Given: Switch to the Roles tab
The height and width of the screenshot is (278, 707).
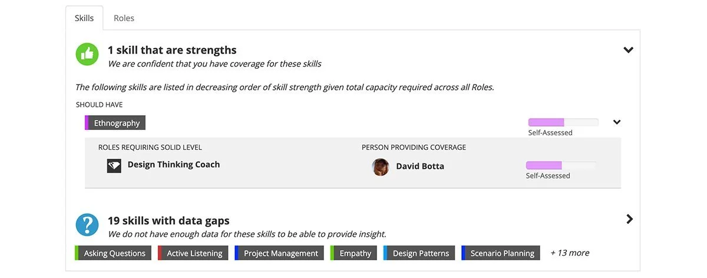Looking at the screenshot, I should click(124, 18).
